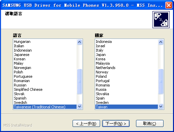Viewport: 174px width, 132px height.
Task: Select Poland in the country list
Action: [x=127, y=76]
